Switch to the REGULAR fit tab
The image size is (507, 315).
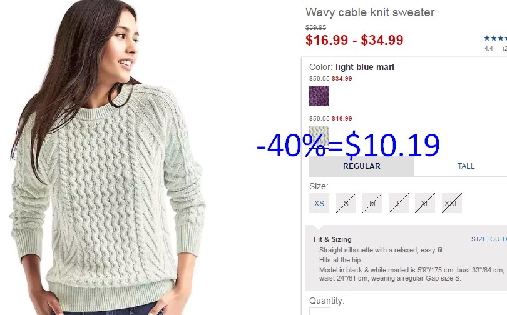[362, 166]
